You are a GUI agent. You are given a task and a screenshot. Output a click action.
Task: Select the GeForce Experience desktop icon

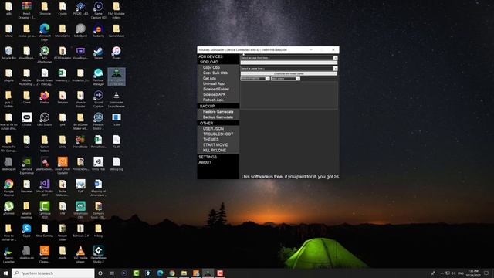pyautogui.click(x=26, y=165)
